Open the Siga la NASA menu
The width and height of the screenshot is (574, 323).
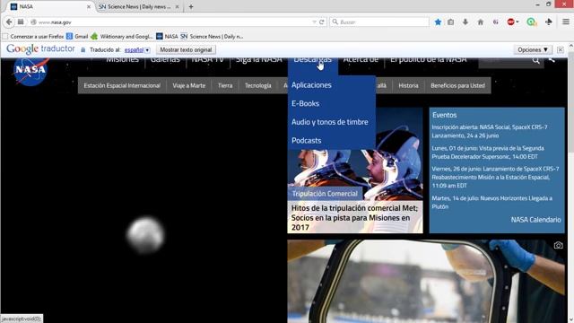pyautogui.click(x=259, y=60)
